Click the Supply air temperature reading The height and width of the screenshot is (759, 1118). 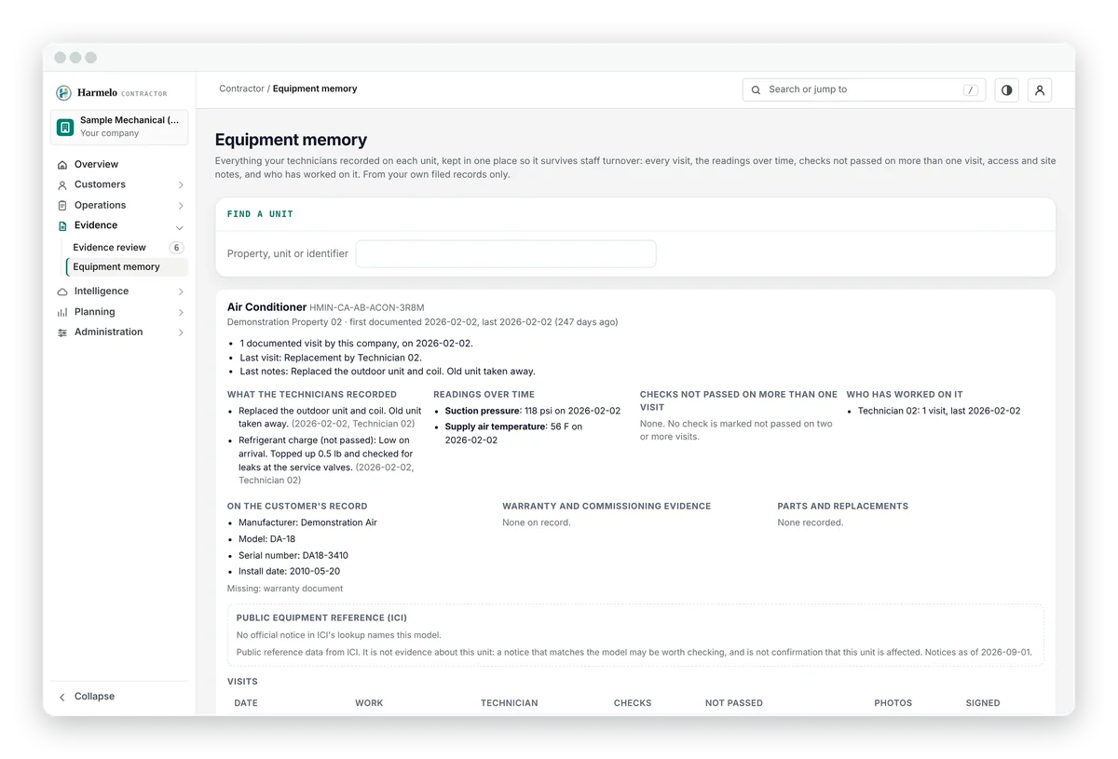tap(513, 433)
